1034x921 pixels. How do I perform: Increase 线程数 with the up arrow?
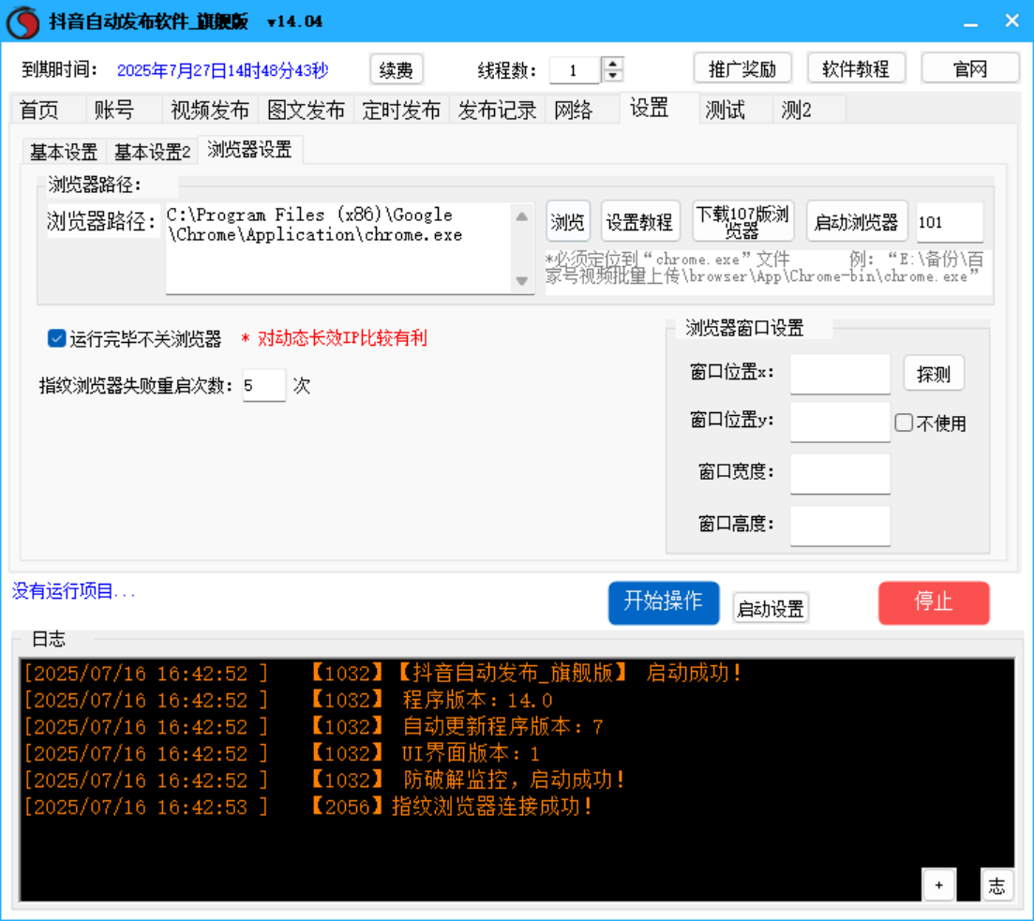[x=613, y=64]
